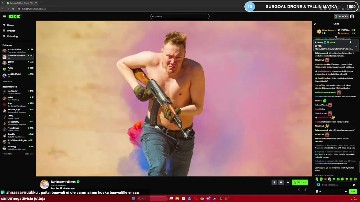Click the kuhlmanvirallinen streamer avatar

(x=44, y=184)
